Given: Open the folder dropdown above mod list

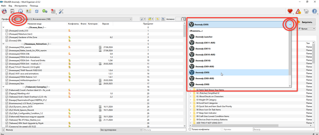Looking at the screenshot, I should point(151,19).
